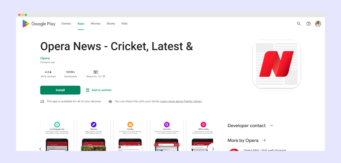341x163 pixels.
Task: Click the Contains ads label
Action: click(x=47, y=62)
